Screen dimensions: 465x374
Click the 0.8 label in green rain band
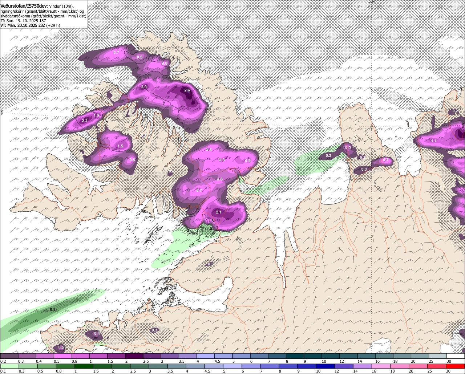point(53,309)
